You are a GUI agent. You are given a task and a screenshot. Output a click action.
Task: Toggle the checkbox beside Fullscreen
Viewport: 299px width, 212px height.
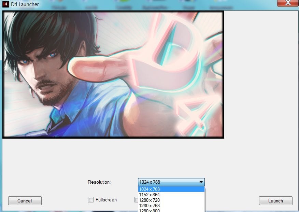click(x=90, y=200)
